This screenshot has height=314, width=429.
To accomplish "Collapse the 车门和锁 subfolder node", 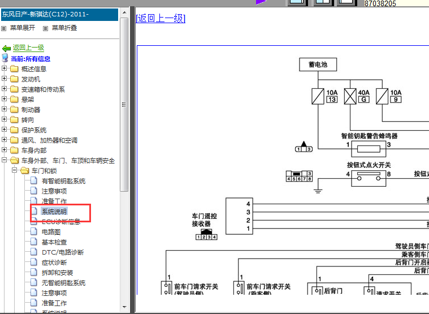I will coord(14,170).
